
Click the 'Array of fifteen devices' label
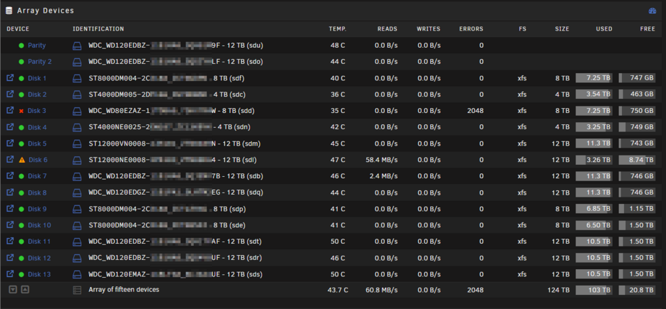pyautogui.click(x=124, y=290)
